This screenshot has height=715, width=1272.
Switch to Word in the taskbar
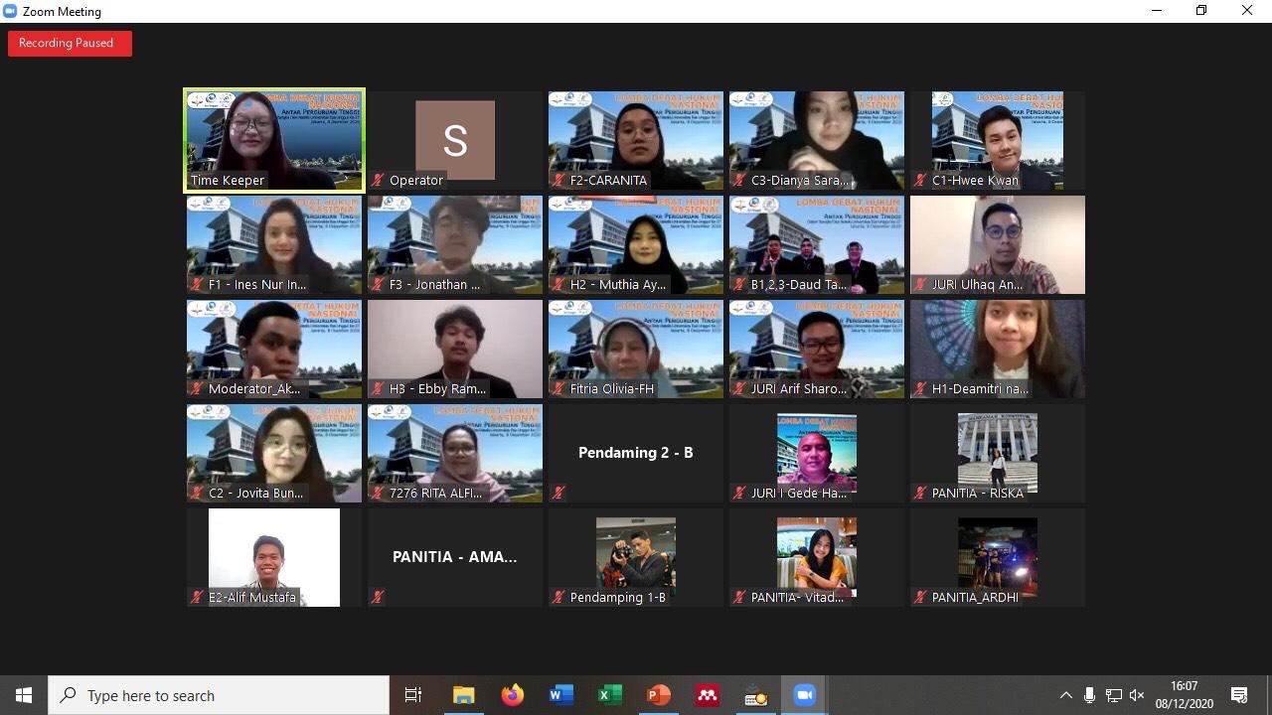coord(560,695)
